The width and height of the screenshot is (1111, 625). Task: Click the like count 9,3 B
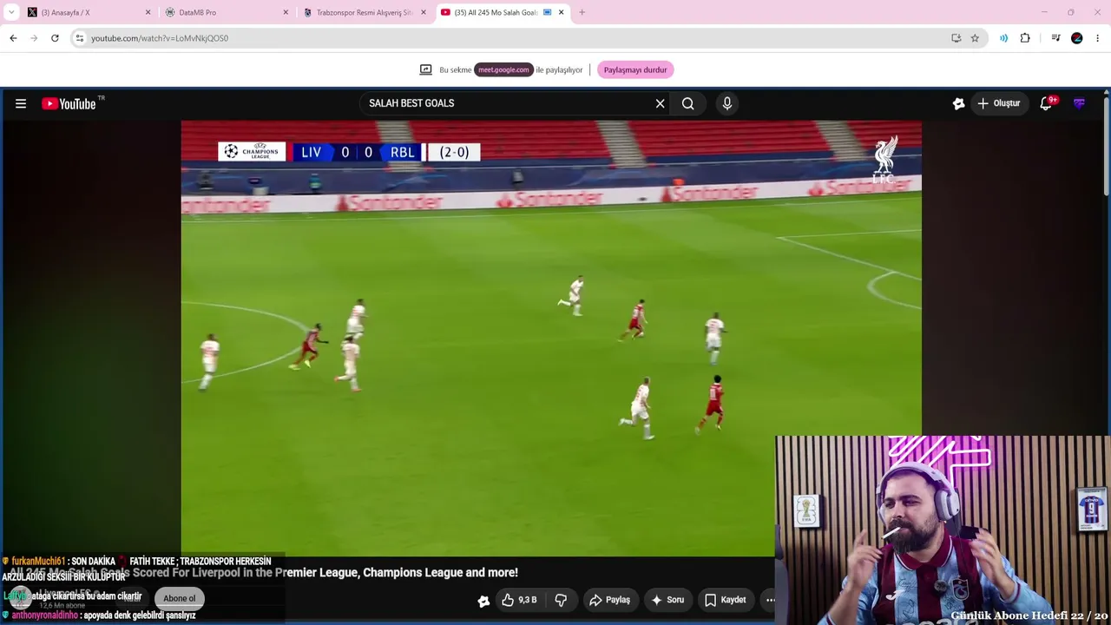528,600
